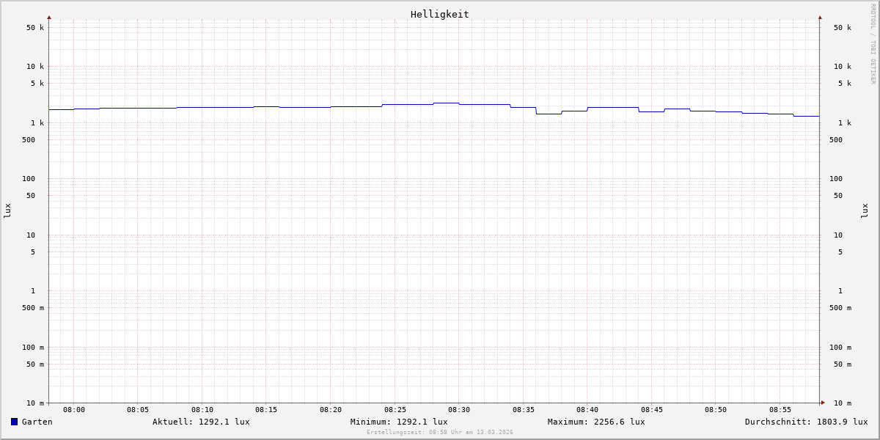Click the red arrow atop the right axis
This screenshot has height=440, width=880.
(x=820, y=17)
